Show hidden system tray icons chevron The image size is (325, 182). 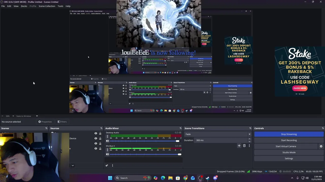coord(292,178)
